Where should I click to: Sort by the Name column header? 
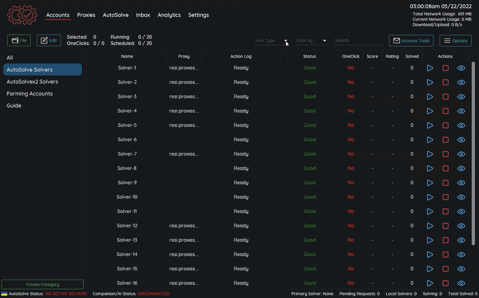pyautogui.click(x=127, y=56)
